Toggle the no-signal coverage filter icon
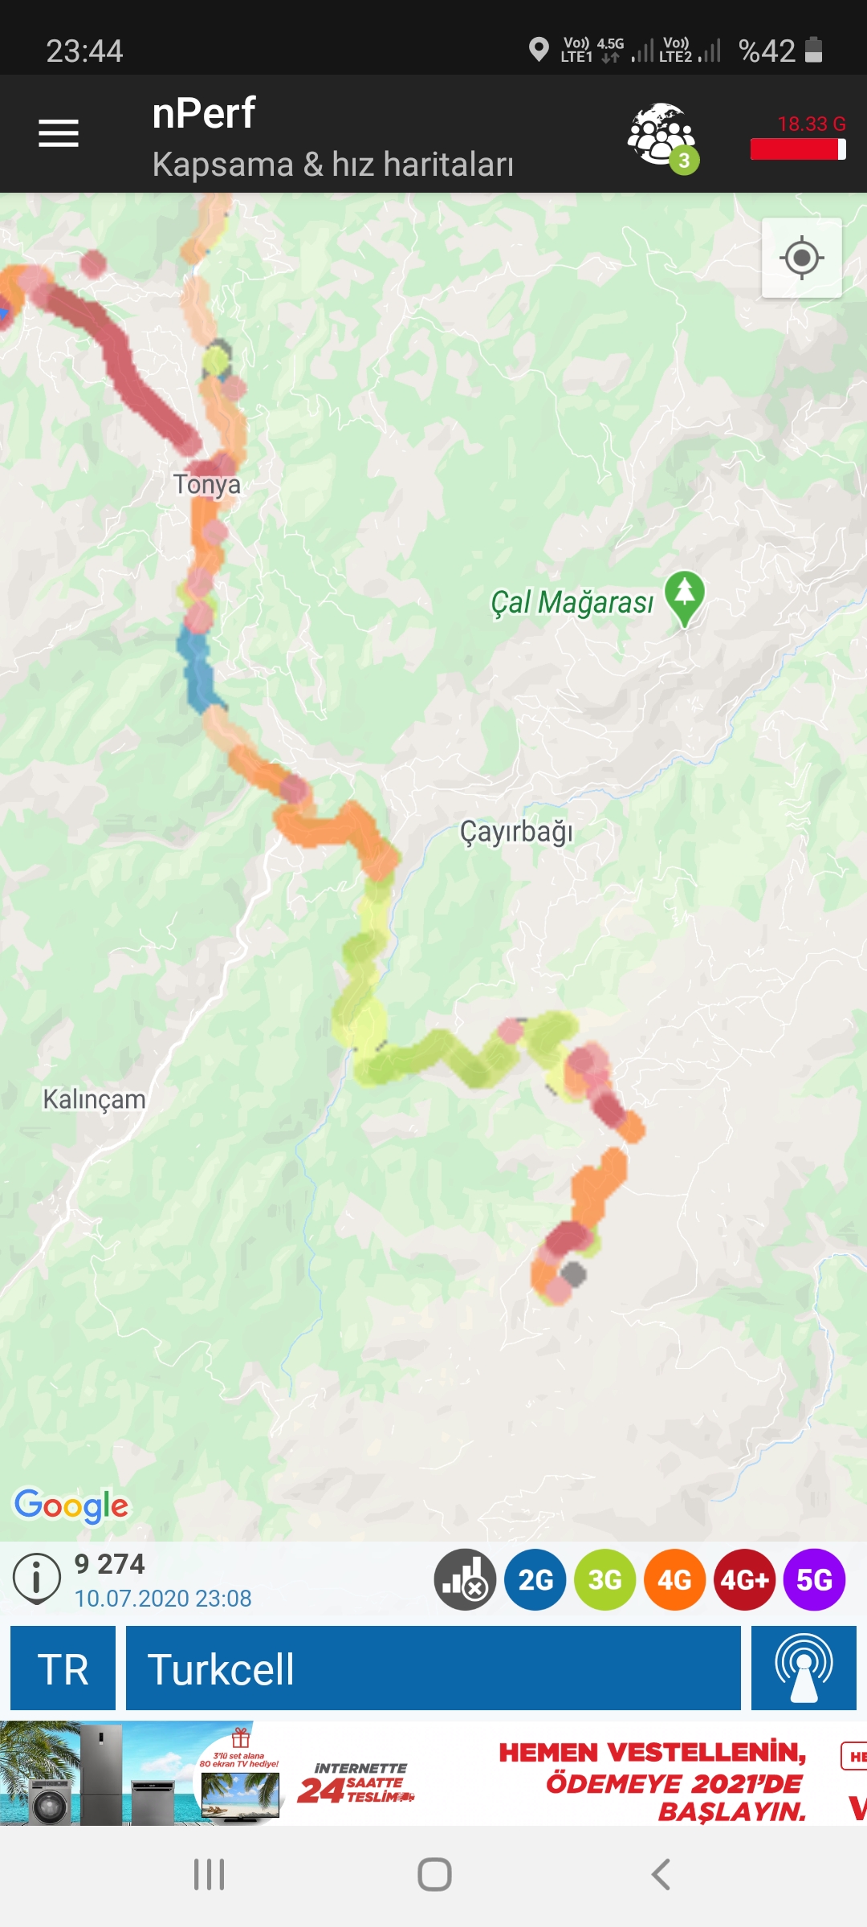This screenshot has height=1927, width=867. coord(466,1579)
